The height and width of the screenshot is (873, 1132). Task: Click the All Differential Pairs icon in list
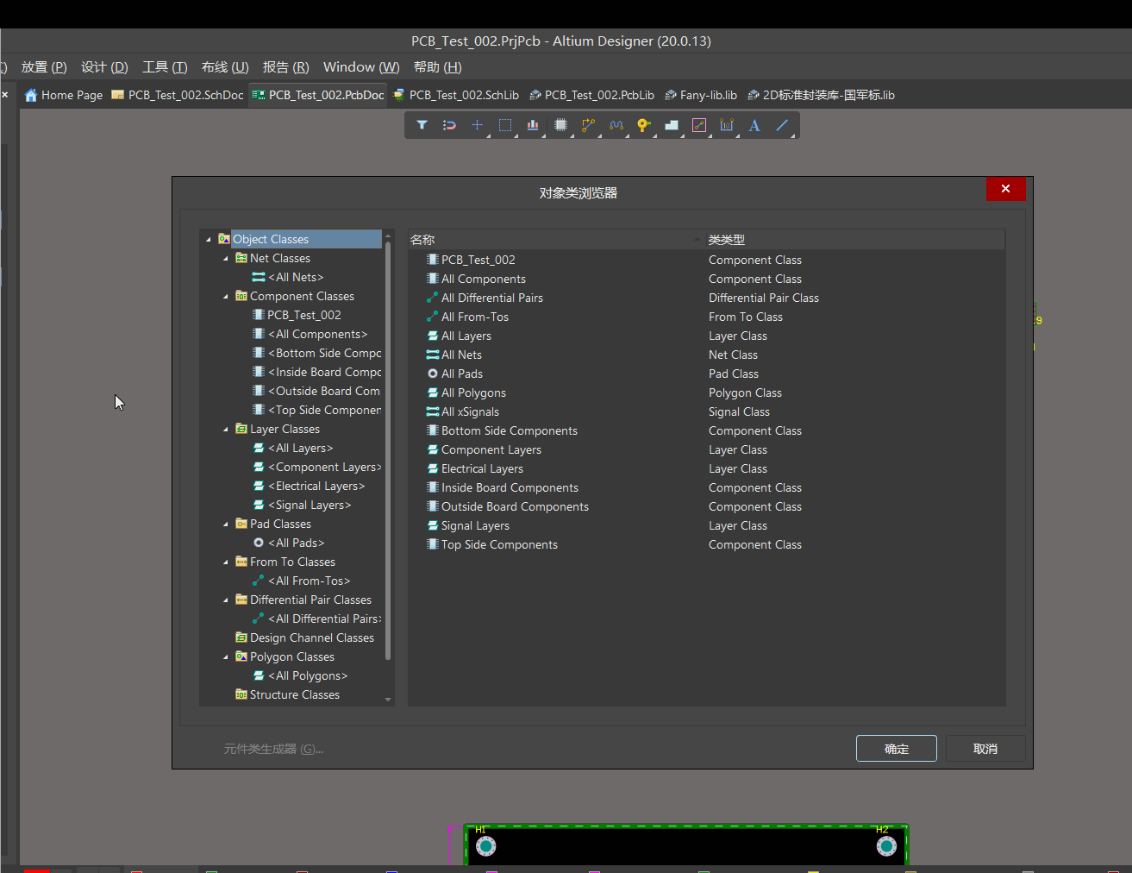[433, 298]
